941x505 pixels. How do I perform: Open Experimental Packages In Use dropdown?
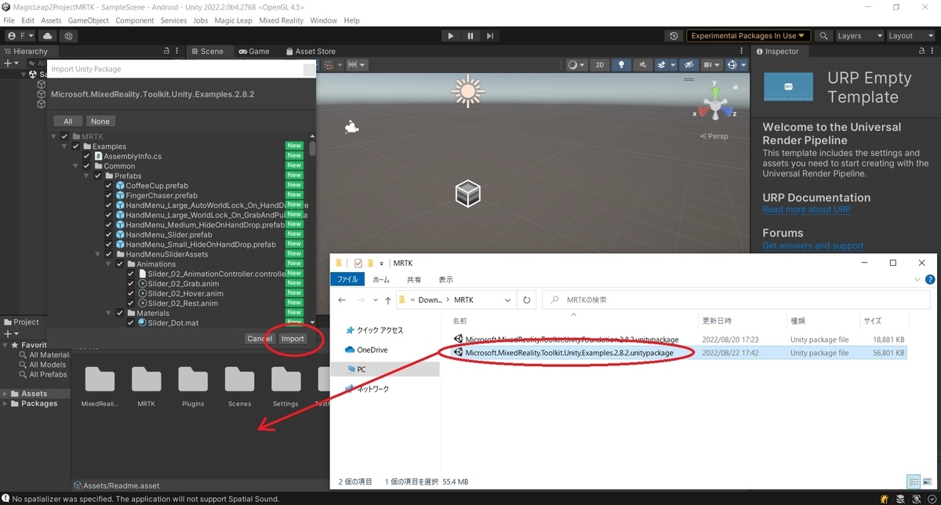point(749,36)
